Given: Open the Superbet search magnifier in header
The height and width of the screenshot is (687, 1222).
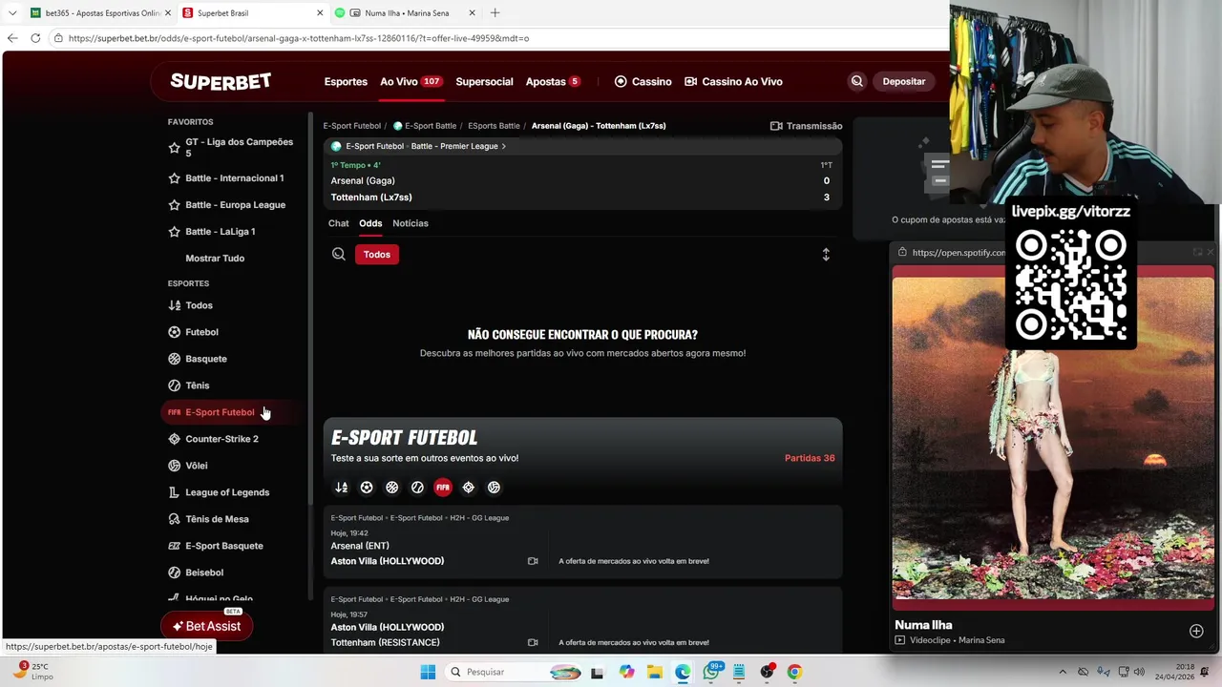Looking at the screenshot, I should (856, 82).
